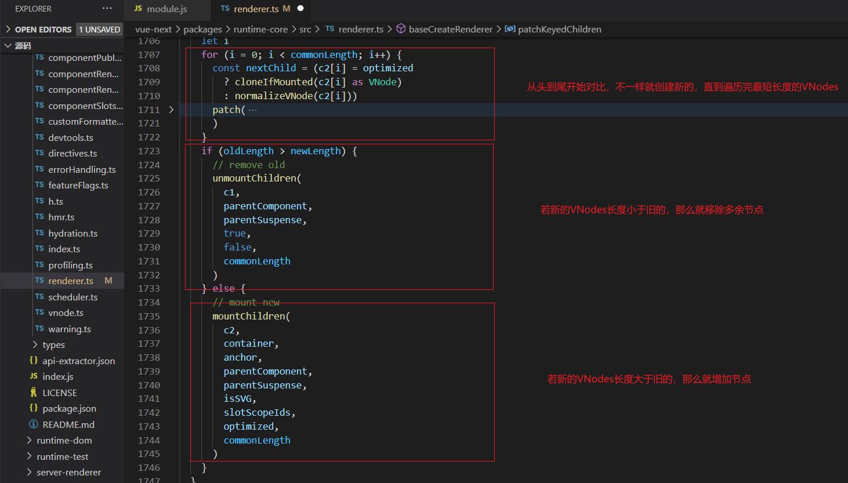Image resolution: width=848 pixels, height=483 pixels.
Task: Click runtime-core breadcrumb
Action: 260,29
